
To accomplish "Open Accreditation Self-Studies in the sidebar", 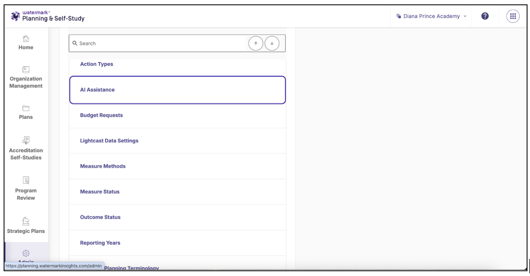I will coord(26,148).
